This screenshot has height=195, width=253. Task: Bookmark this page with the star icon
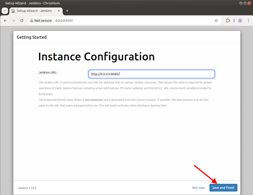click(x=216, y=21)
